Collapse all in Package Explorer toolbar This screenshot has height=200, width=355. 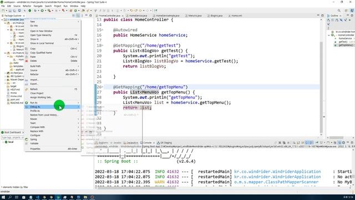click(x=74, y=16)
